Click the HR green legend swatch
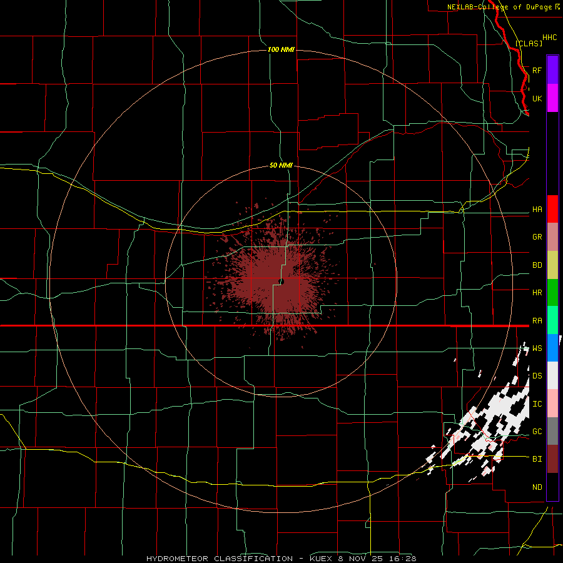The image size is (563, 563). (552, 293)
